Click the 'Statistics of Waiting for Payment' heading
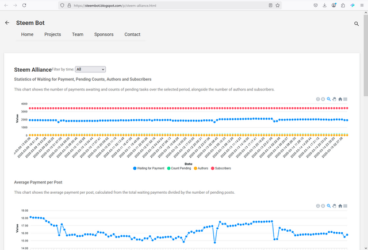This screenshot has width=368, height=250. tap(83, 79)
